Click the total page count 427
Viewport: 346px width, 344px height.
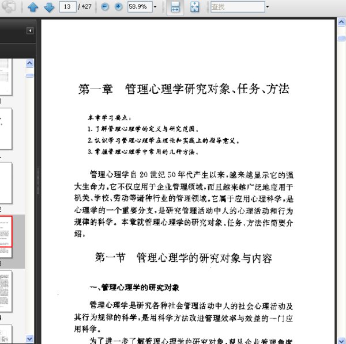tap(86, 6)
